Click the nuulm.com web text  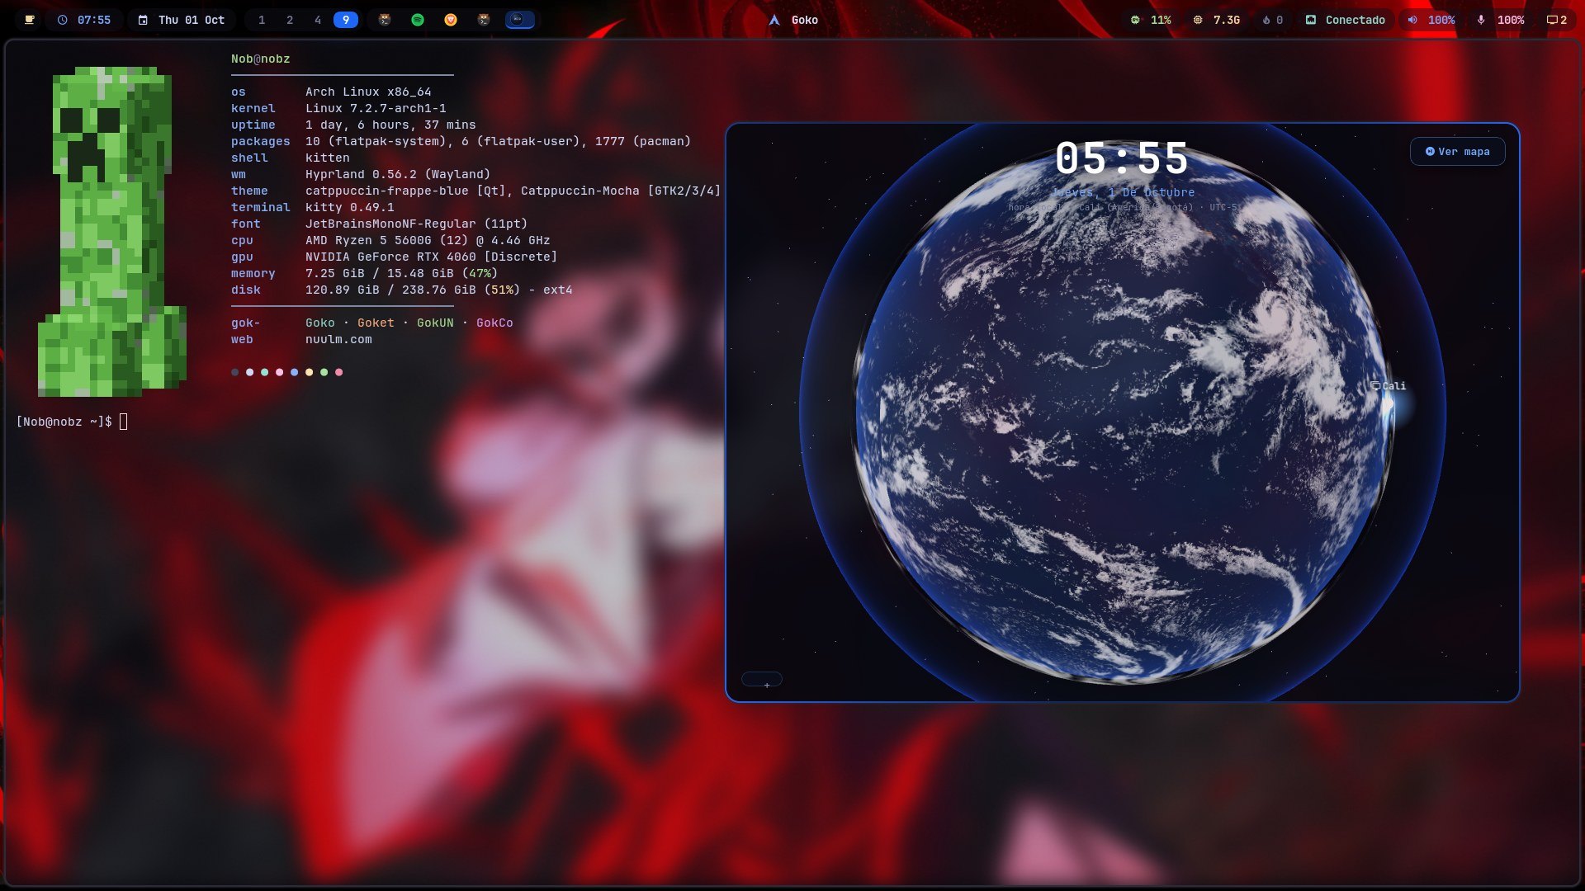click(338, 339)
